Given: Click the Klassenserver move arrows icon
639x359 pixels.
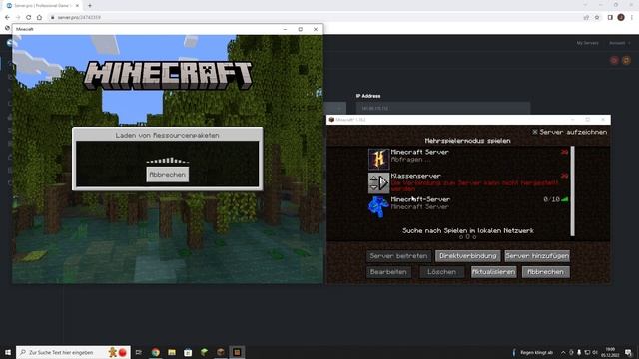Looking at the screenshot, I should coord(378,182).
